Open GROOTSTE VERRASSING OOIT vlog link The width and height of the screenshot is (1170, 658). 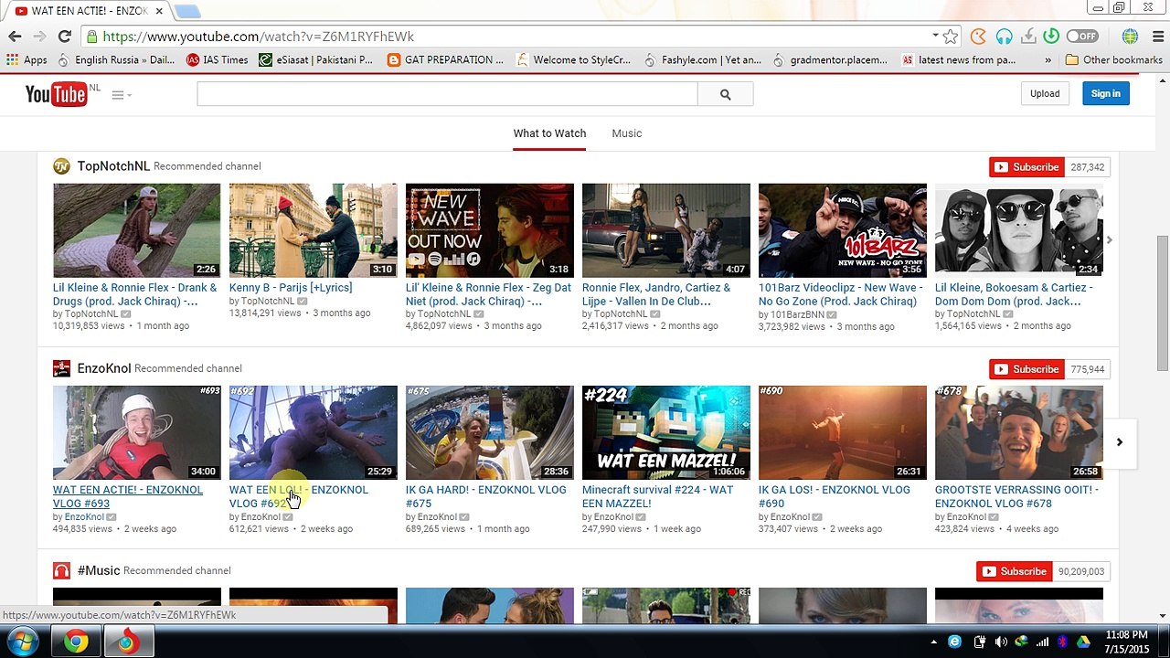1016,496
